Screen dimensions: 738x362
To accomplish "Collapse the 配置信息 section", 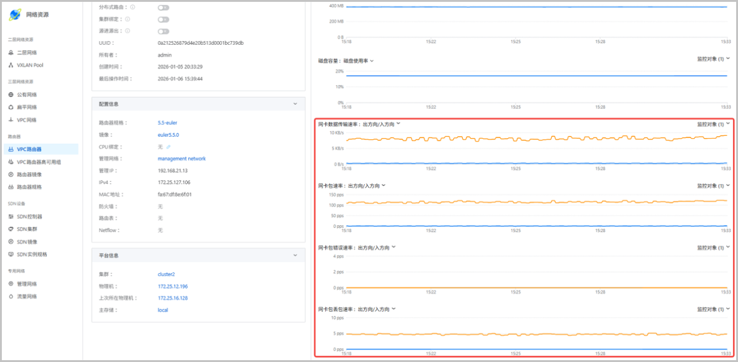I will [x=295, y=103].
